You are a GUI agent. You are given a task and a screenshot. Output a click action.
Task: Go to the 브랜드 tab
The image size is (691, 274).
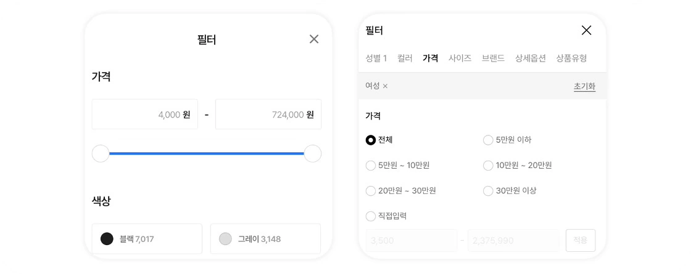click(x=493, y=58)
